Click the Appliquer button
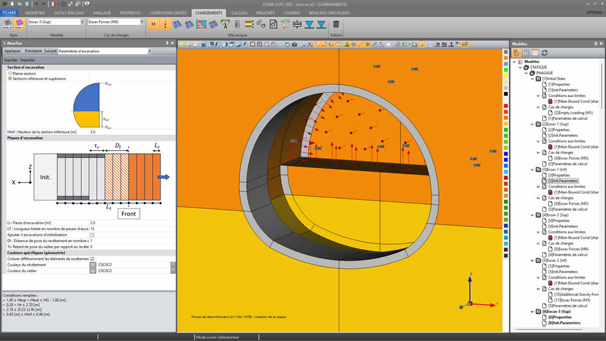606x341 pixels. click(x=12, y=51)
